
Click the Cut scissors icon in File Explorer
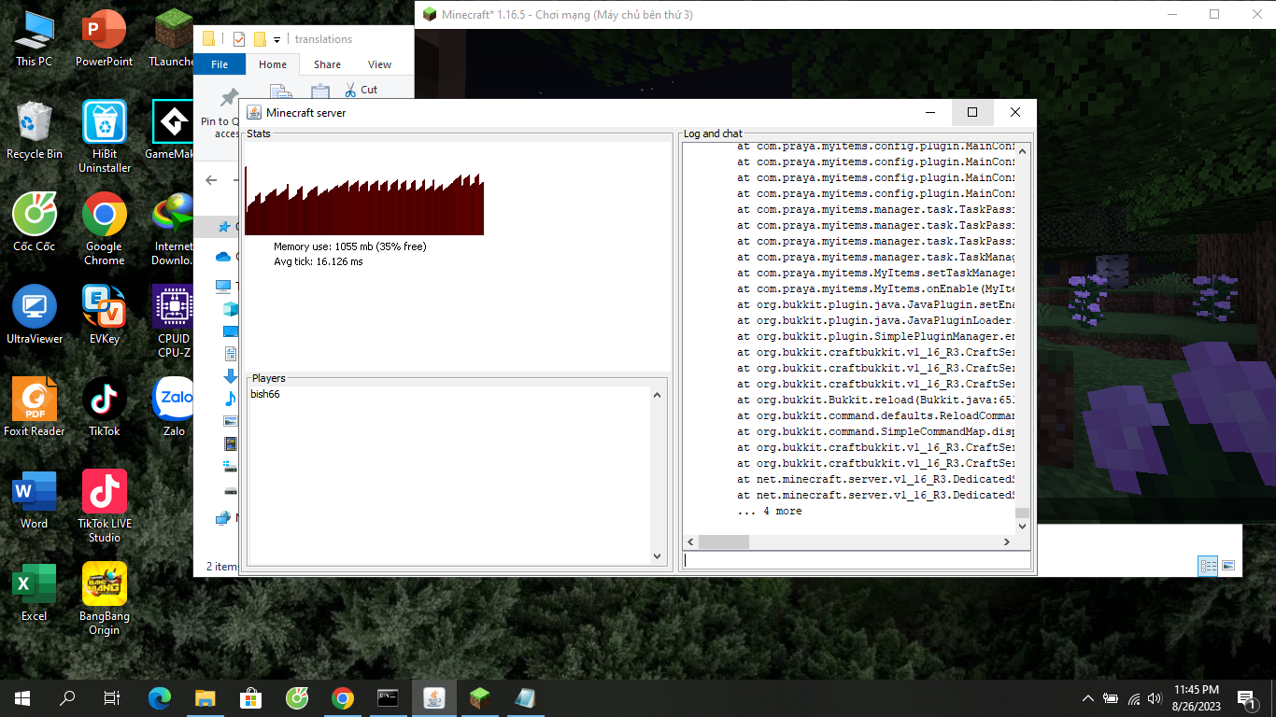350,90
